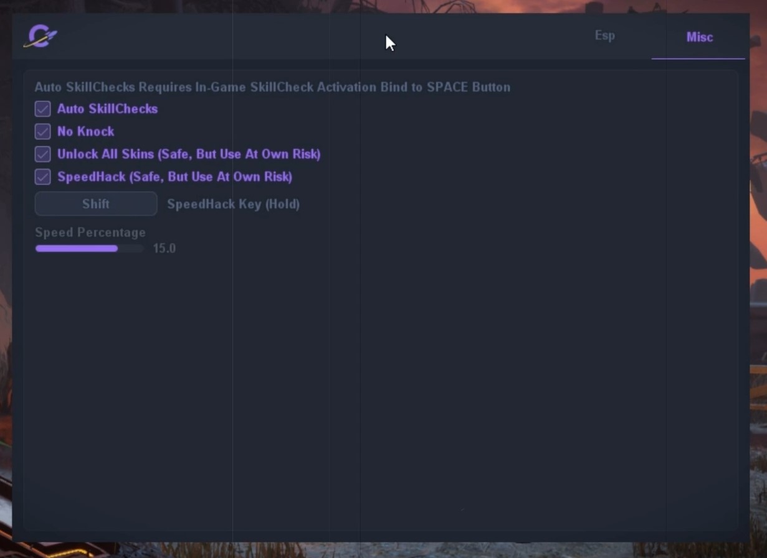Click the Auto SkillChecks label text
This screenshot has width=767, height=558.
(x=107, y=109)
